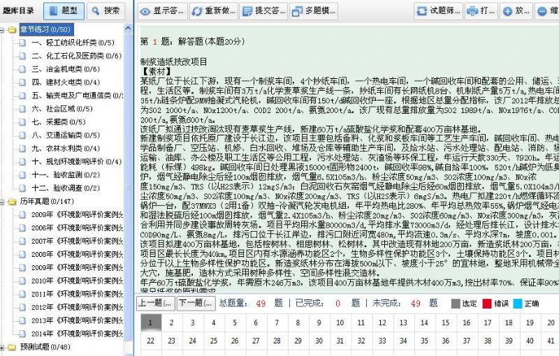The height and width of the screenshot is (356, 559).
Task: Click the printer icon to print
Action: [480, 11]
